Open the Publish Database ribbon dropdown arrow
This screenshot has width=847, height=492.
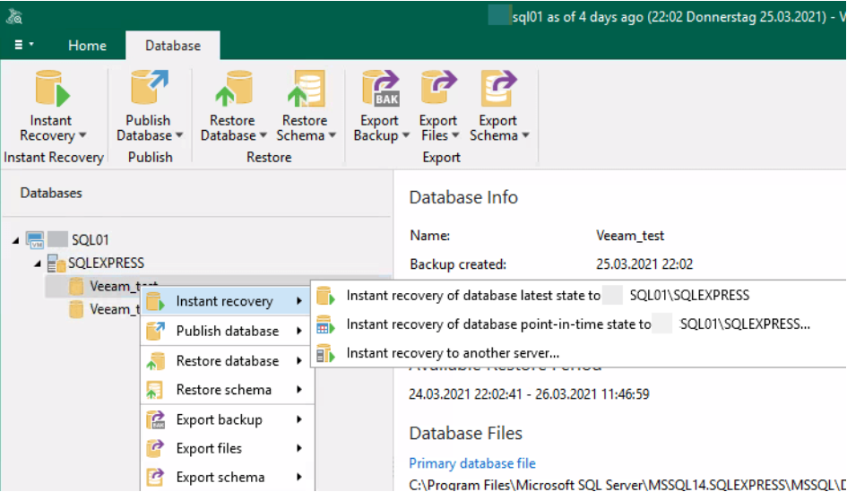click(x=179, y=135)
